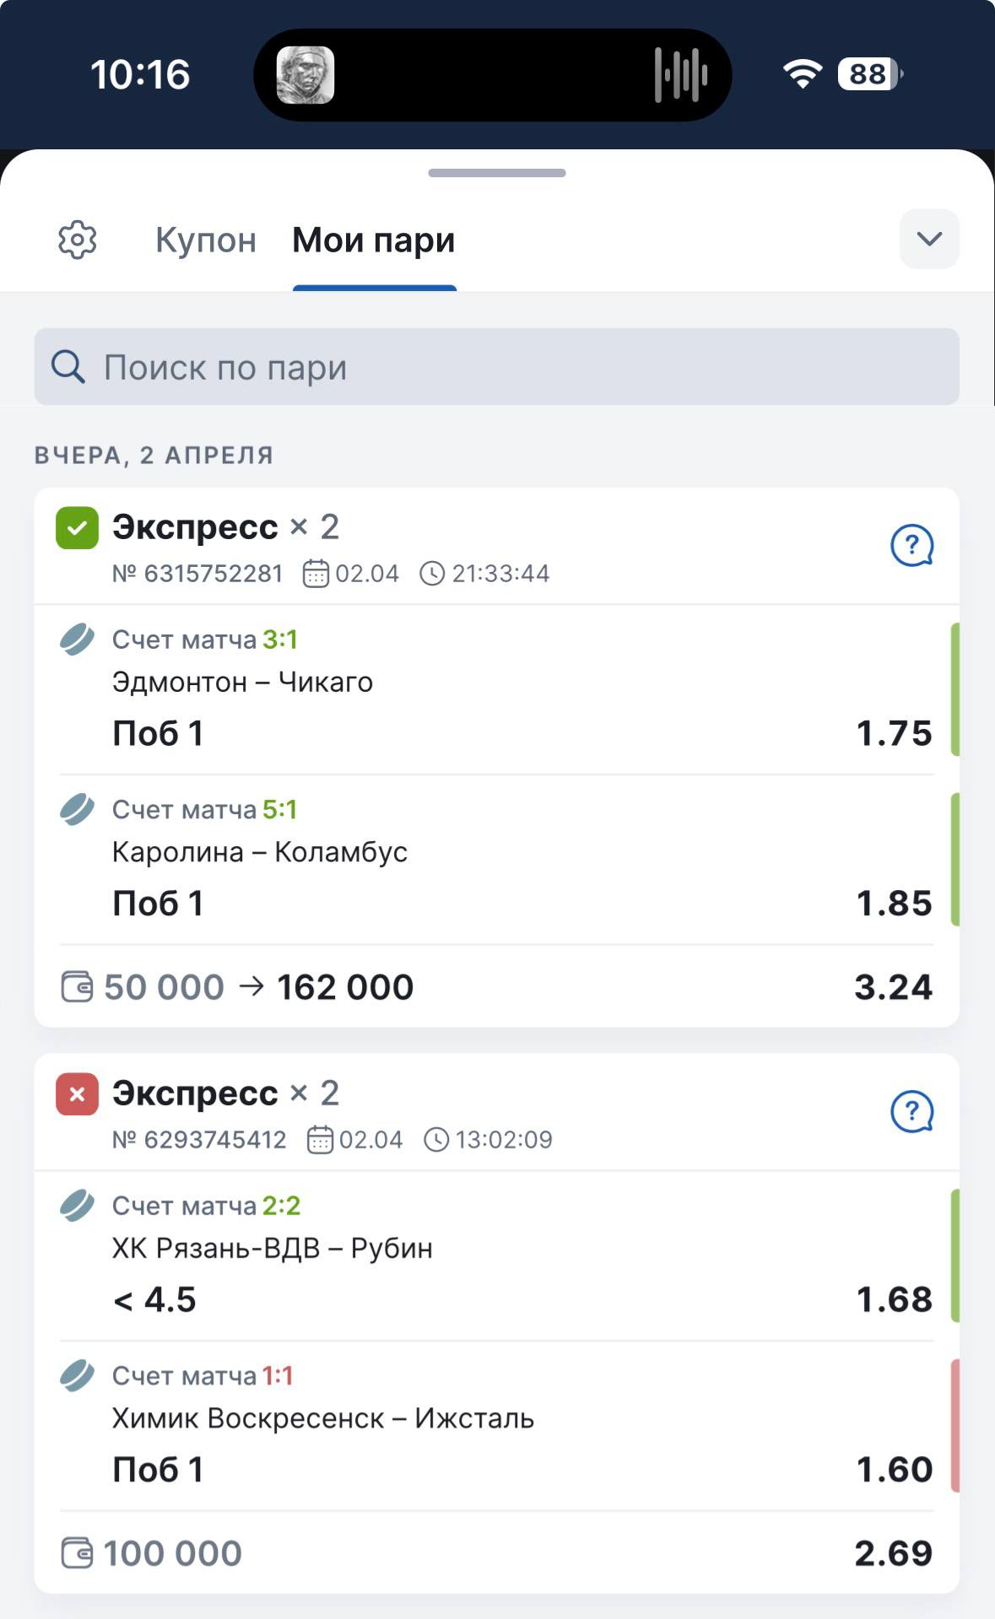Grab the sheet drag handle at top
The width and height of the screenshot is (995, 1619).
pyautogui.click(x=497, y=173)
